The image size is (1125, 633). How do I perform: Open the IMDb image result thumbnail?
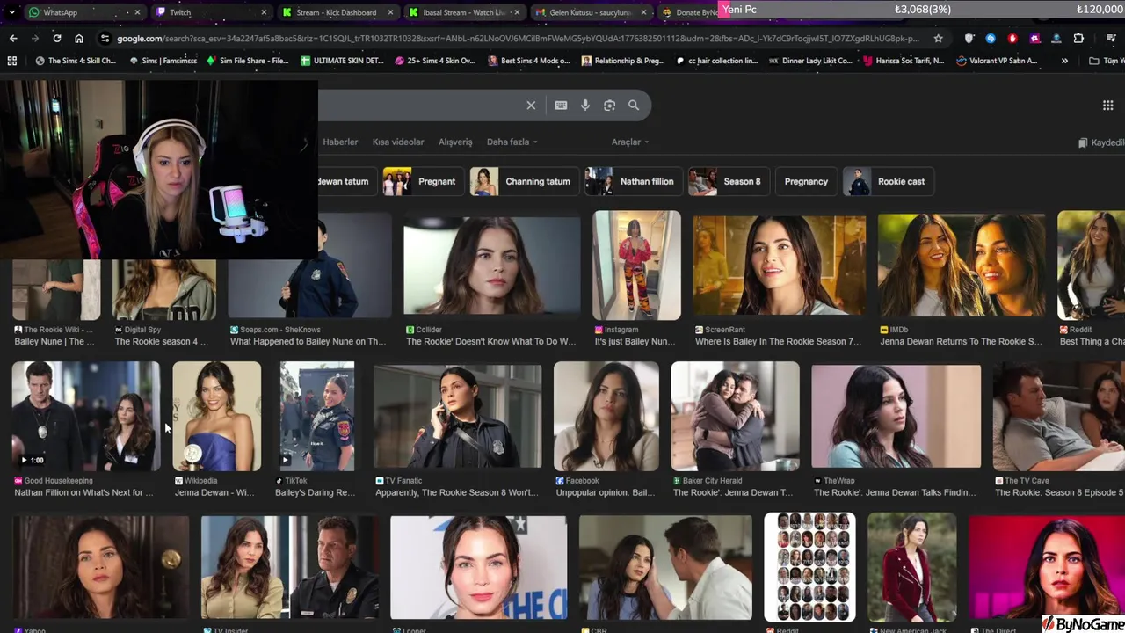[x=962, y=266]
